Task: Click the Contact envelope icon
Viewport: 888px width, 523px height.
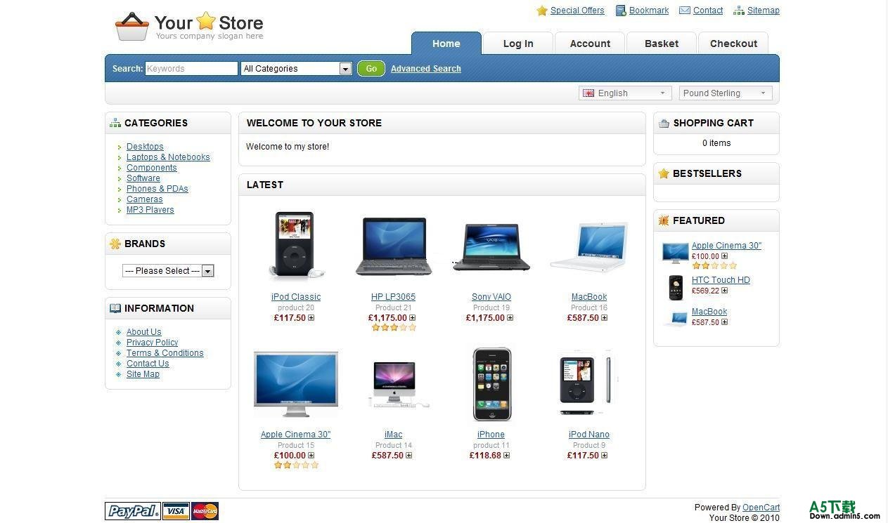Action: (x=685, y=11)
